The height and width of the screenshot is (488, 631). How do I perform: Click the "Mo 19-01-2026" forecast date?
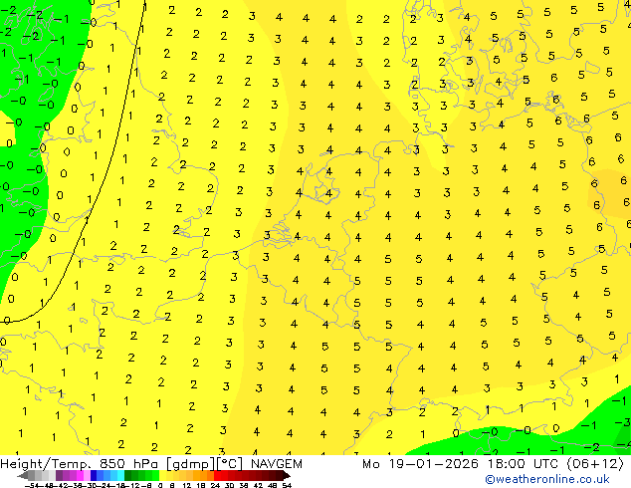(420, 464)
